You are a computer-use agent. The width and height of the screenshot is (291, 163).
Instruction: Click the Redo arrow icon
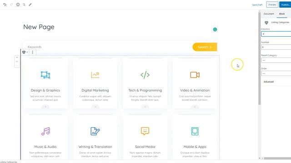click(11, 5)
